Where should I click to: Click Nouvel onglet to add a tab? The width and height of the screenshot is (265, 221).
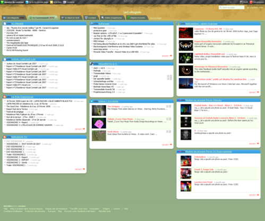point(156,18)
